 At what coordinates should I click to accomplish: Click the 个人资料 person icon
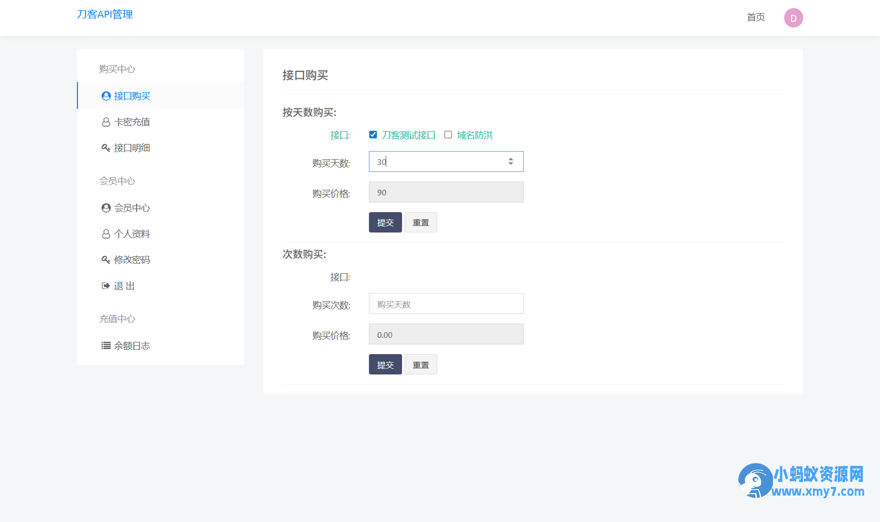coord(106,234)
